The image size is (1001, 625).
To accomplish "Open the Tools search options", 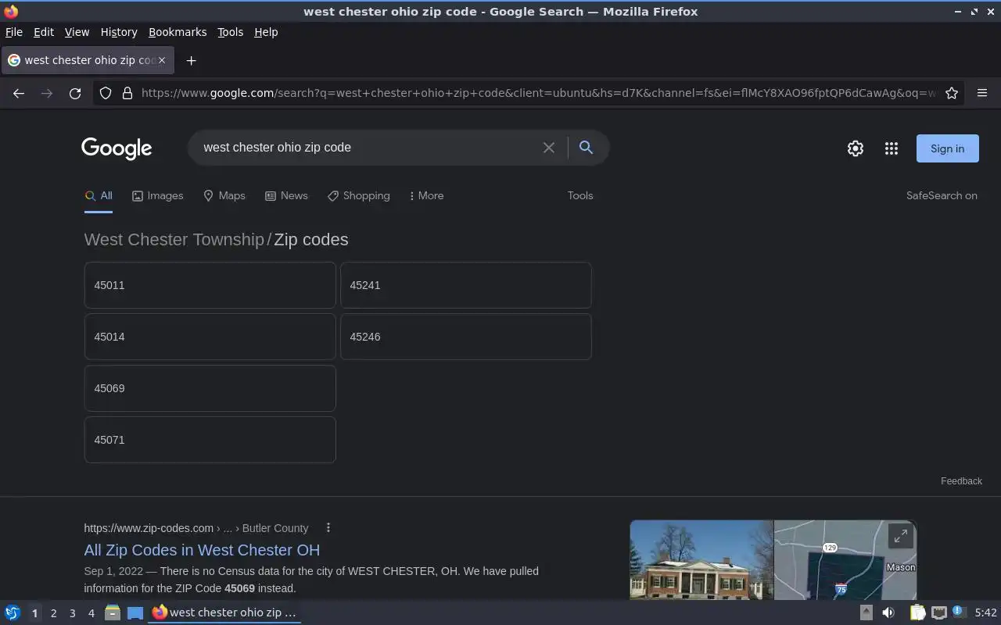I will point(580,196).
